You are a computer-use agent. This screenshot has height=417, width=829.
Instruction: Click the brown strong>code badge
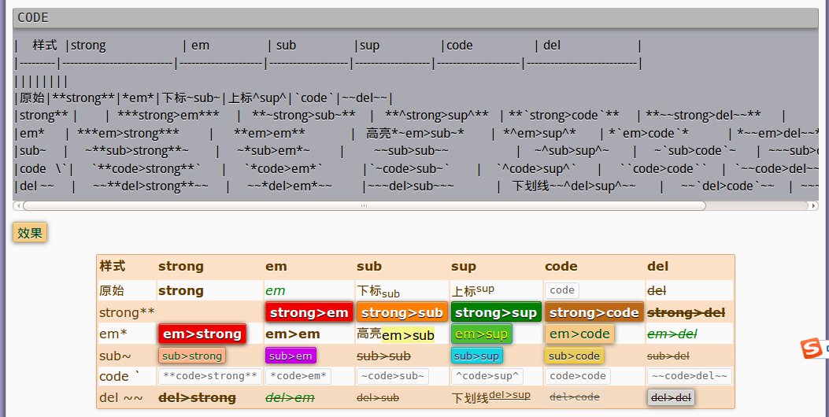(594, 312)
